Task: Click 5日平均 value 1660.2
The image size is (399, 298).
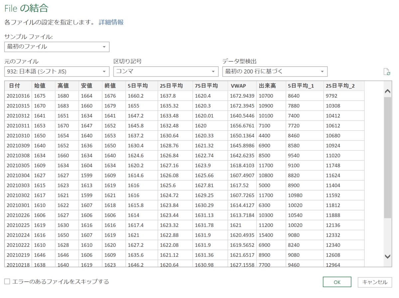Action: pyautogui.click(x=142, y=96)
